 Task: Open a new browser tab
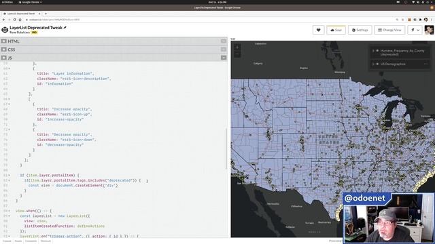point(46,14)
